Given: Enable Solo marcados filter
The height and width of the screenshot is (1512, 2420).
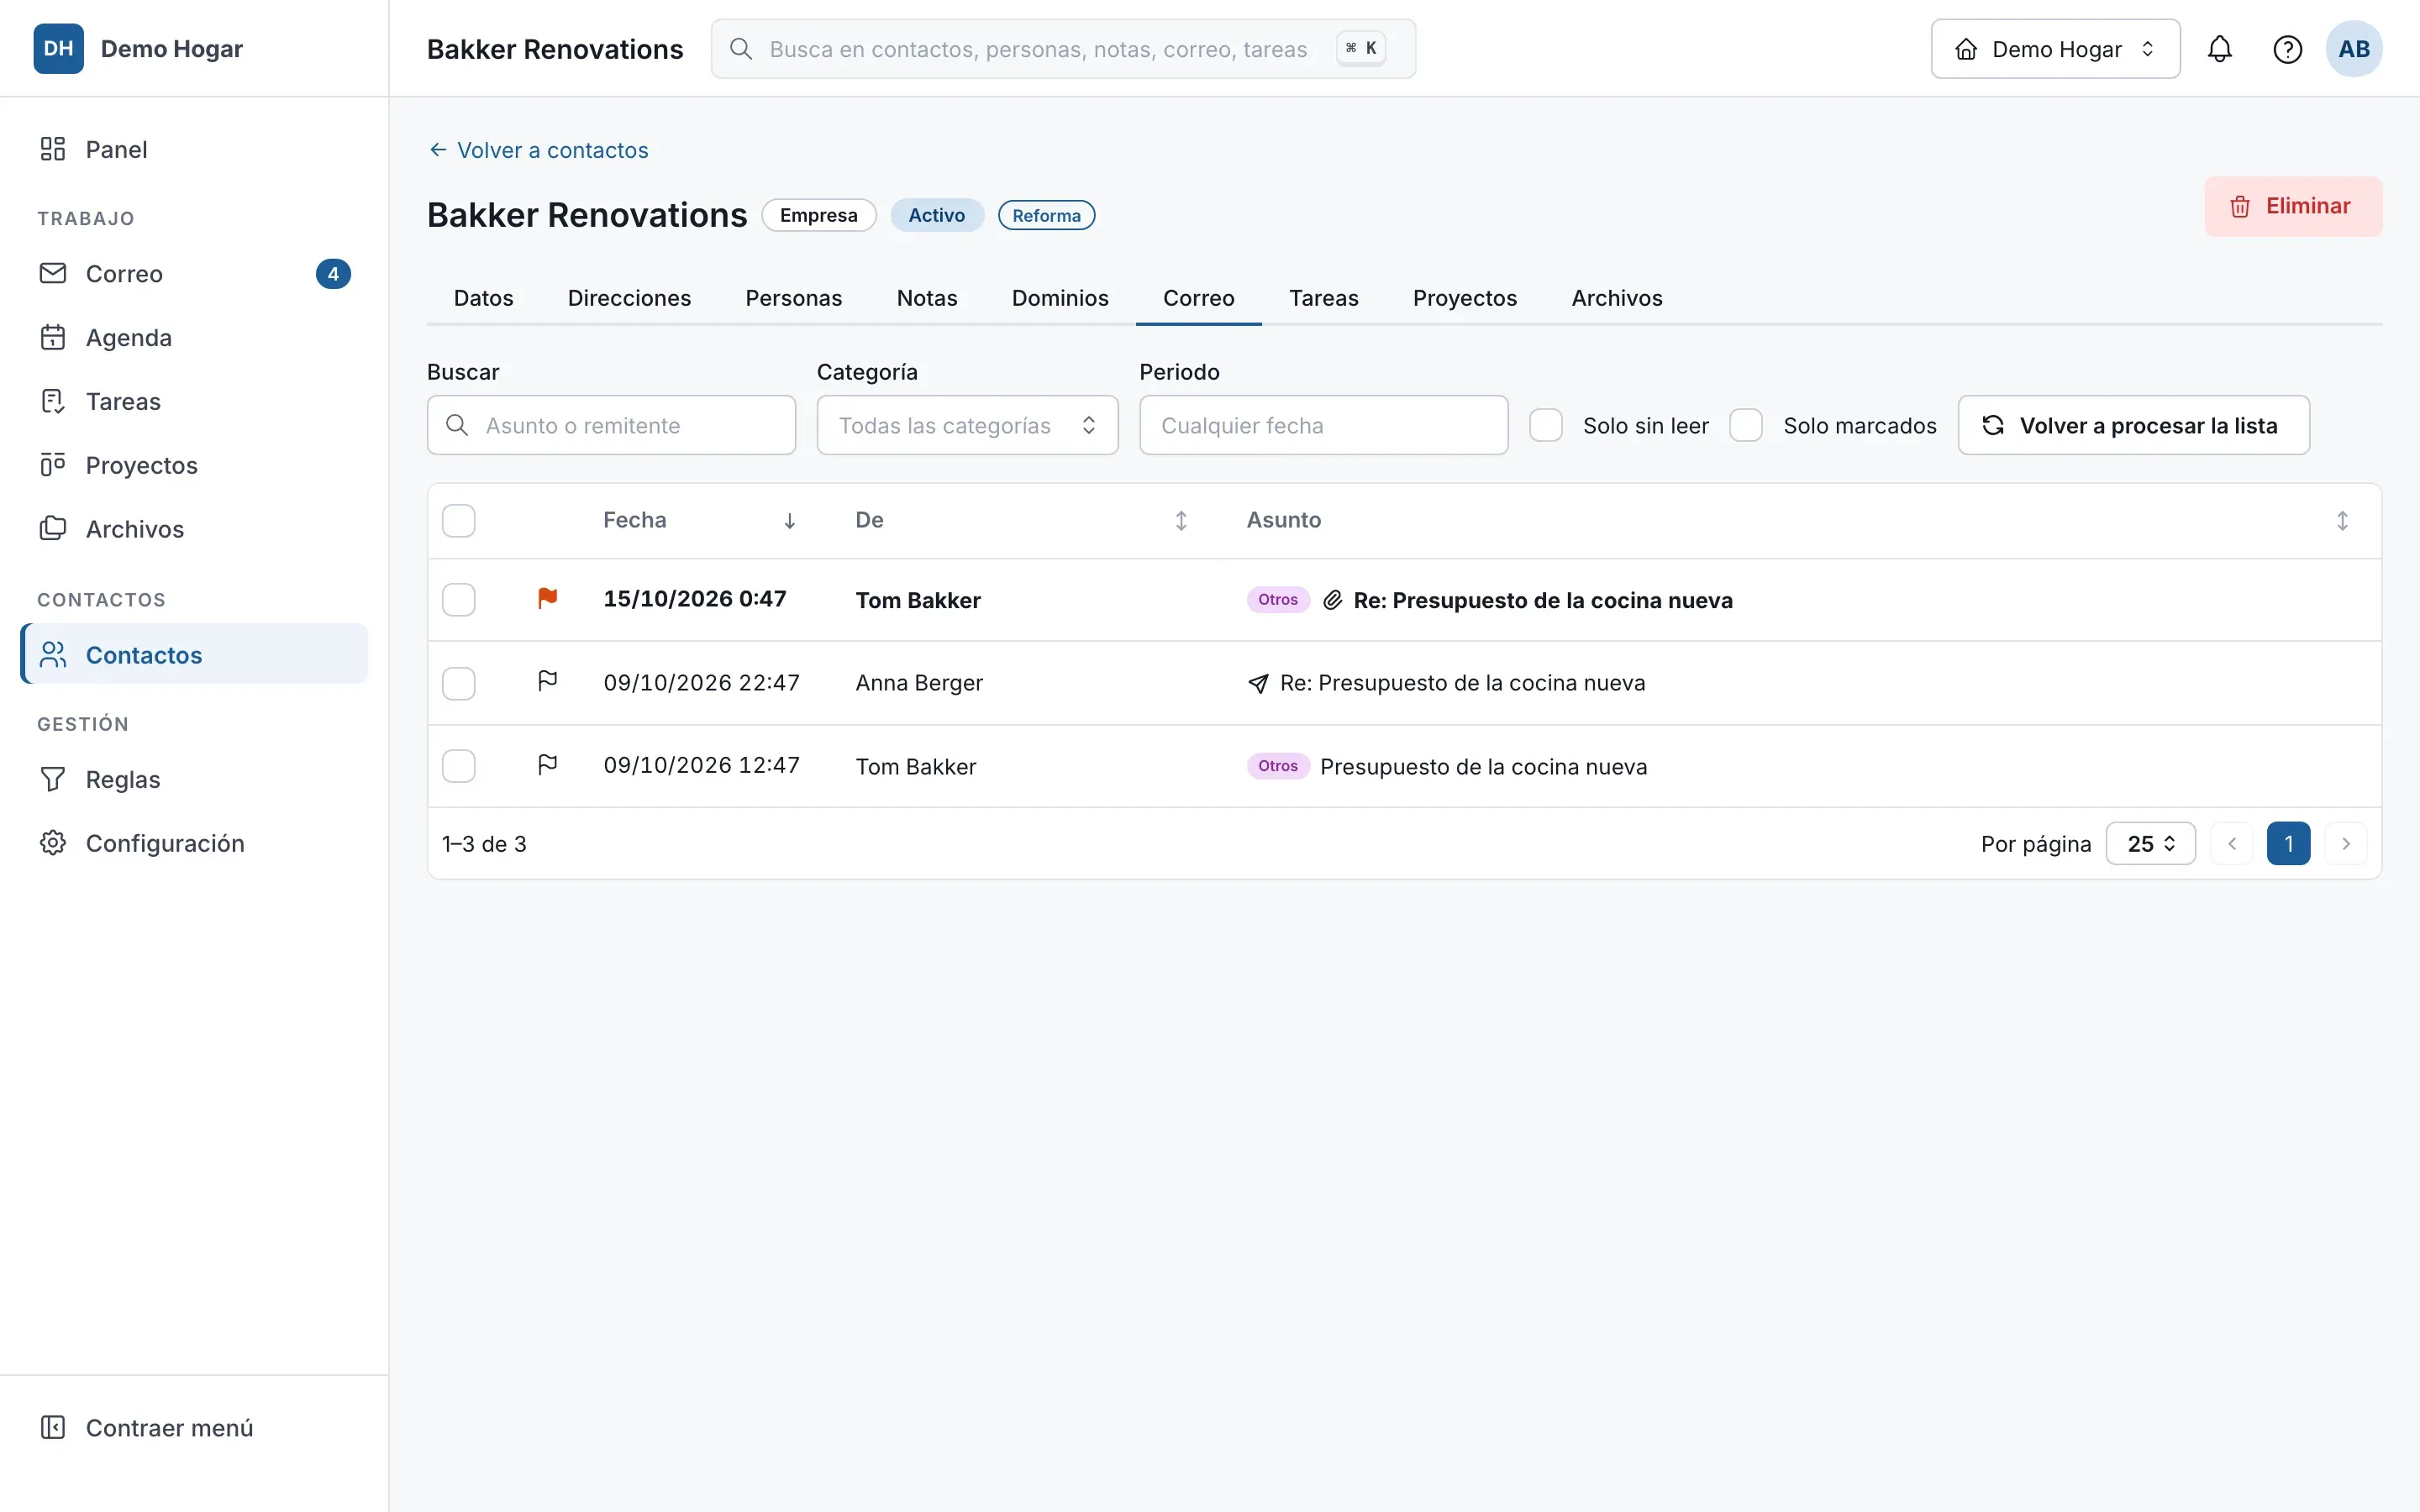Looking at the screenshot, I should pyautogui.click(x=1746, y=425).
